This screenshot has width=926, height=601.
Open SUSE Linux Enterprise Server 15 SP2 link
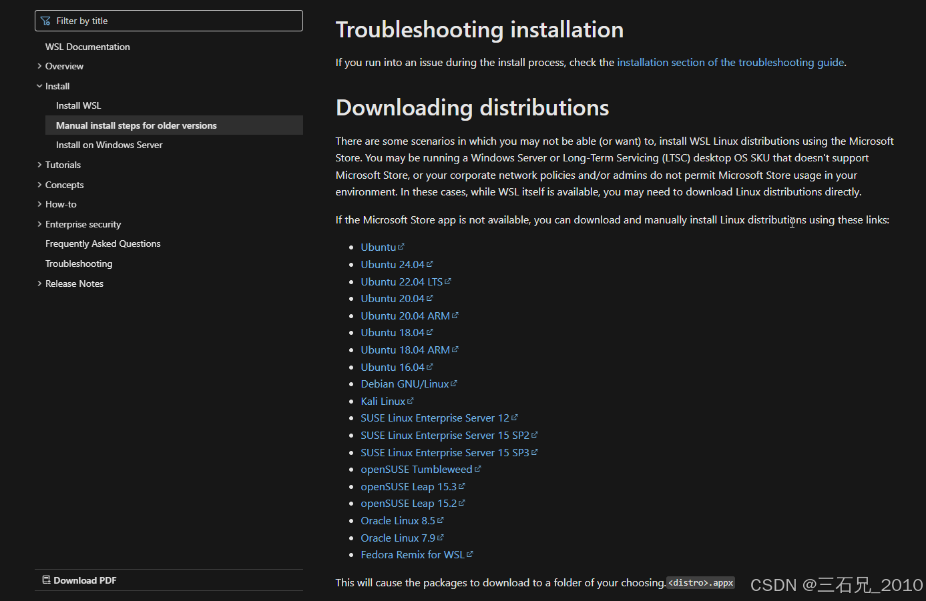(445, 435)
